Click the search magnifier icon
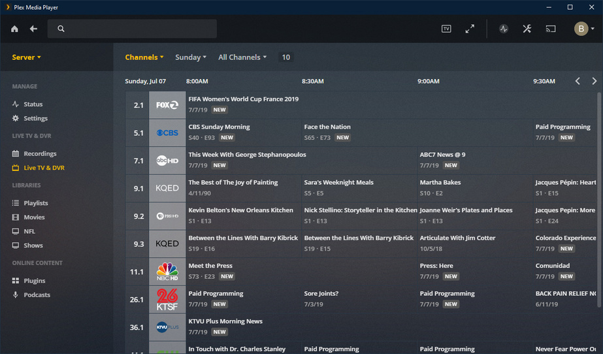 pos(61,29)
